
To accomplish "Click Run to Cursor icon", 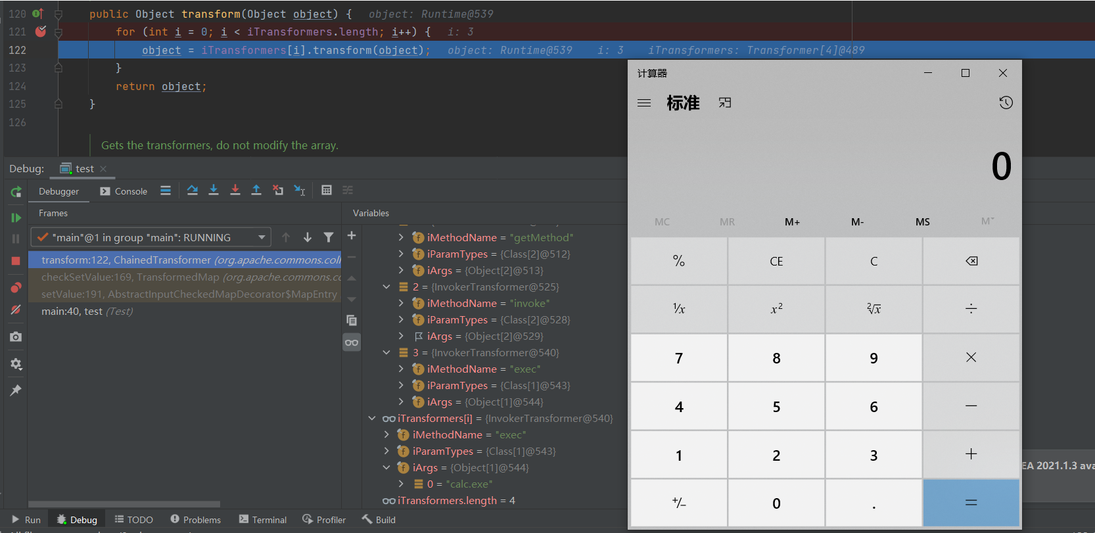I will pos(300,190).
